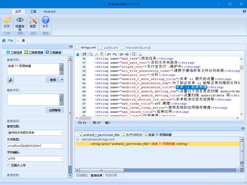
Task: Click the 列:57 status bar entry
Action: coord(97,123)
